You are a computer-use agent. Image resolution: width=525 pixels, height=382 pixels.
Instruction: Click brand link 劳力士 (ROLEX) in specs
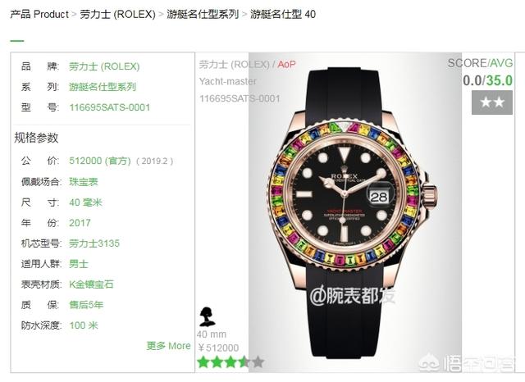point(104,66)
